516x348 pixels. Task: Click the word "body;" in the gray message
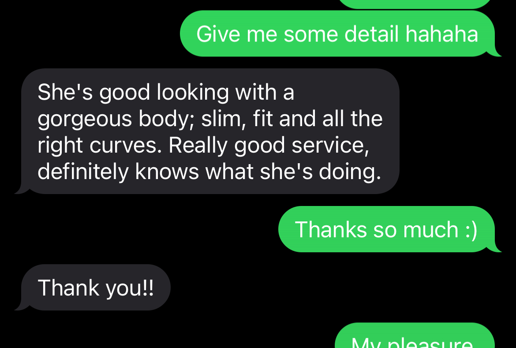pyautogui.click(x=167, y=119)
